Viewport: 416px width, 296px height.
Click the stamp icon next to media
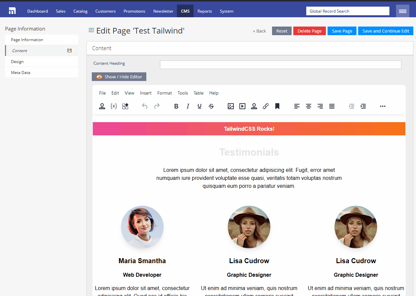coord(254,106)
